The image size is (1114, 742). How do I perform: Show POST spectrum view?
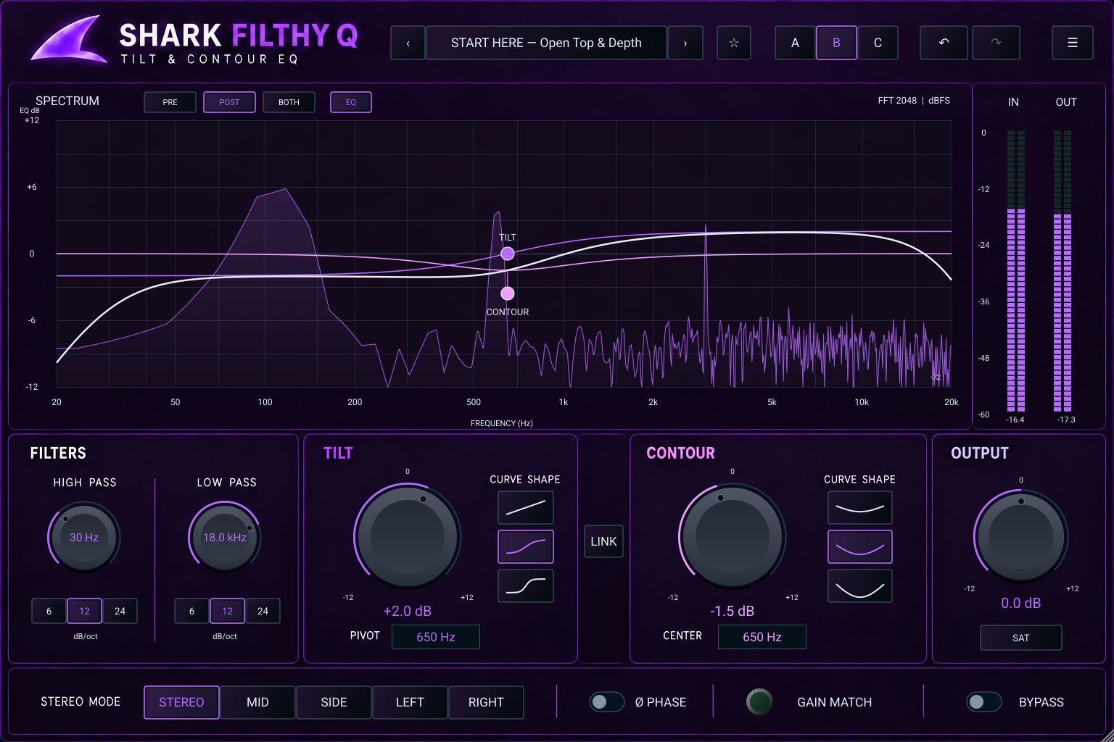pyautogui.click(x=229, y=102)
